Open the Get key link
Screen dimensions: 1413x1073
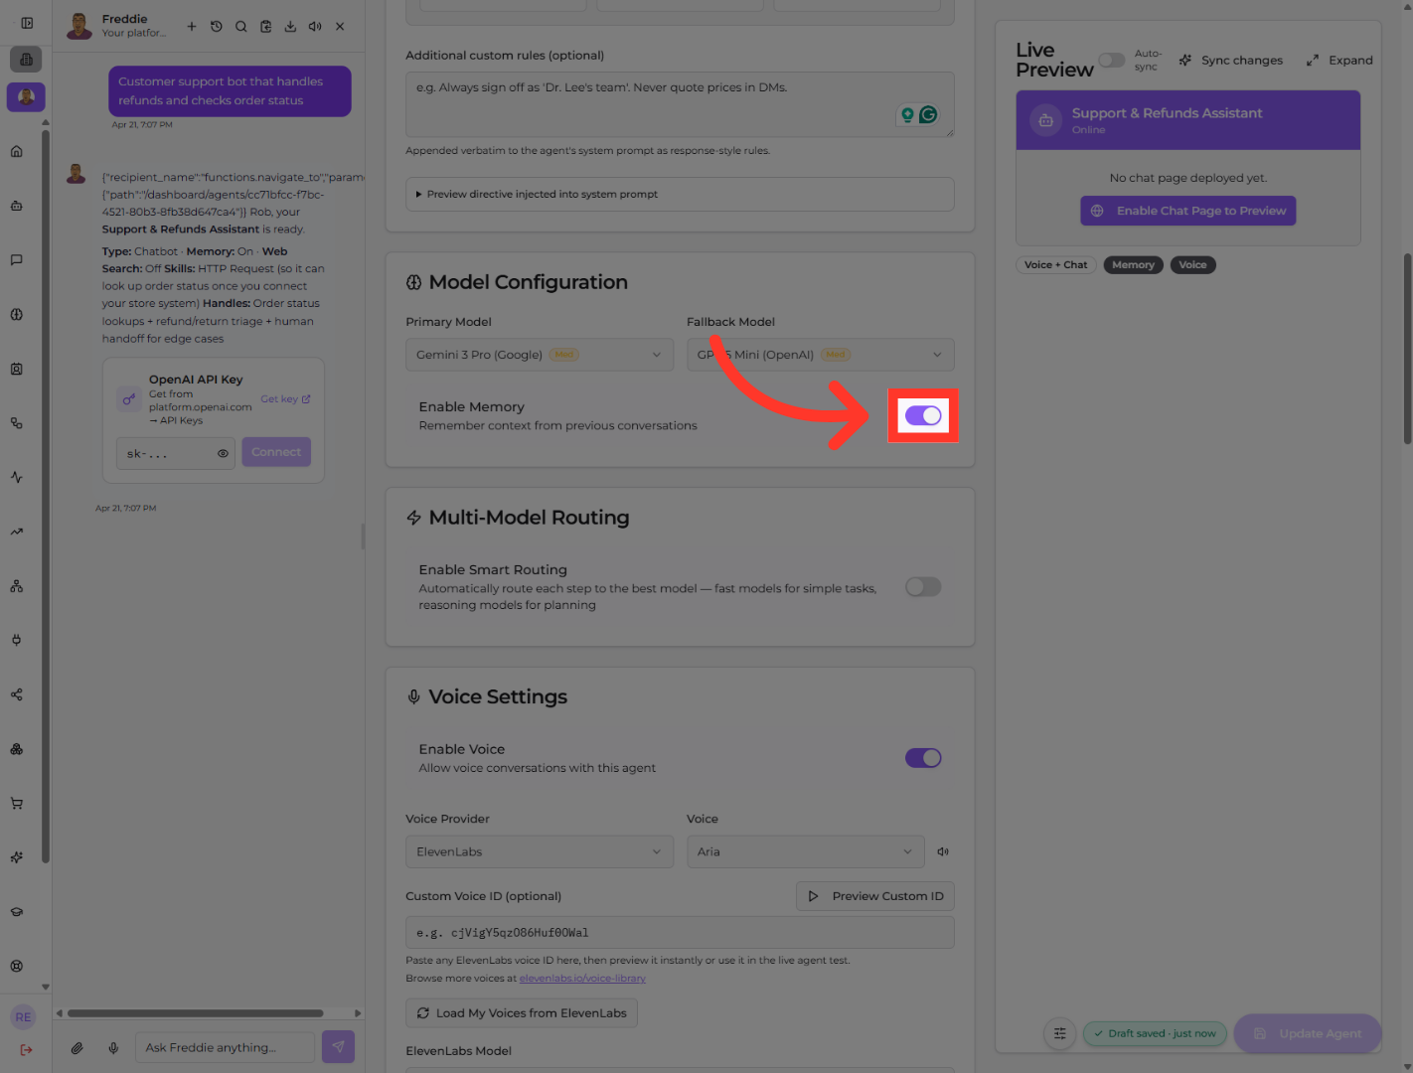(285, 399)
